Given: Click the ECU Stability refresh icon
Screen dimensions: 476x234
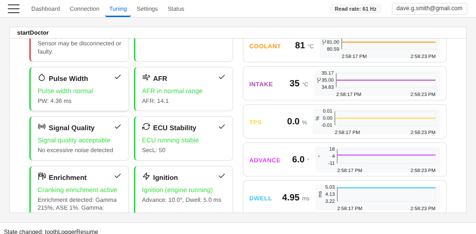Looking at the screenshot, I should pos(146,127).
